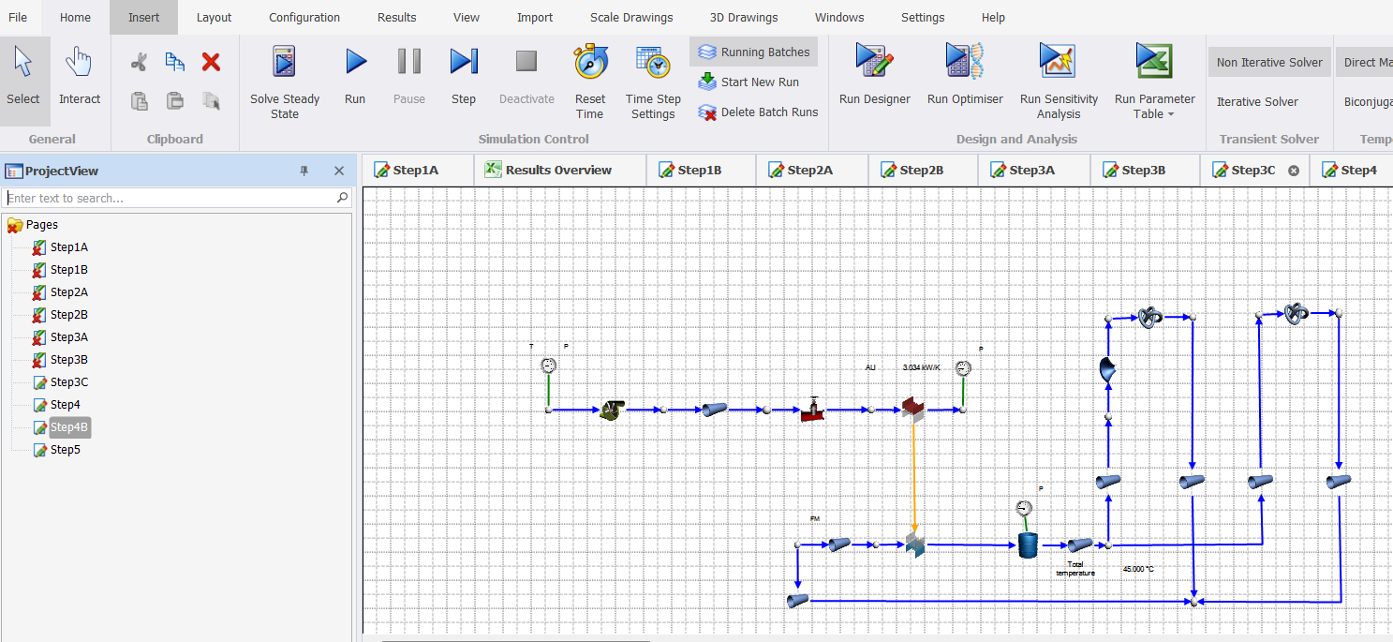Viewport: 1393px width, 642px height.
Task: Open Run Sensitivity Analysis
Action: coord(1059,63)
